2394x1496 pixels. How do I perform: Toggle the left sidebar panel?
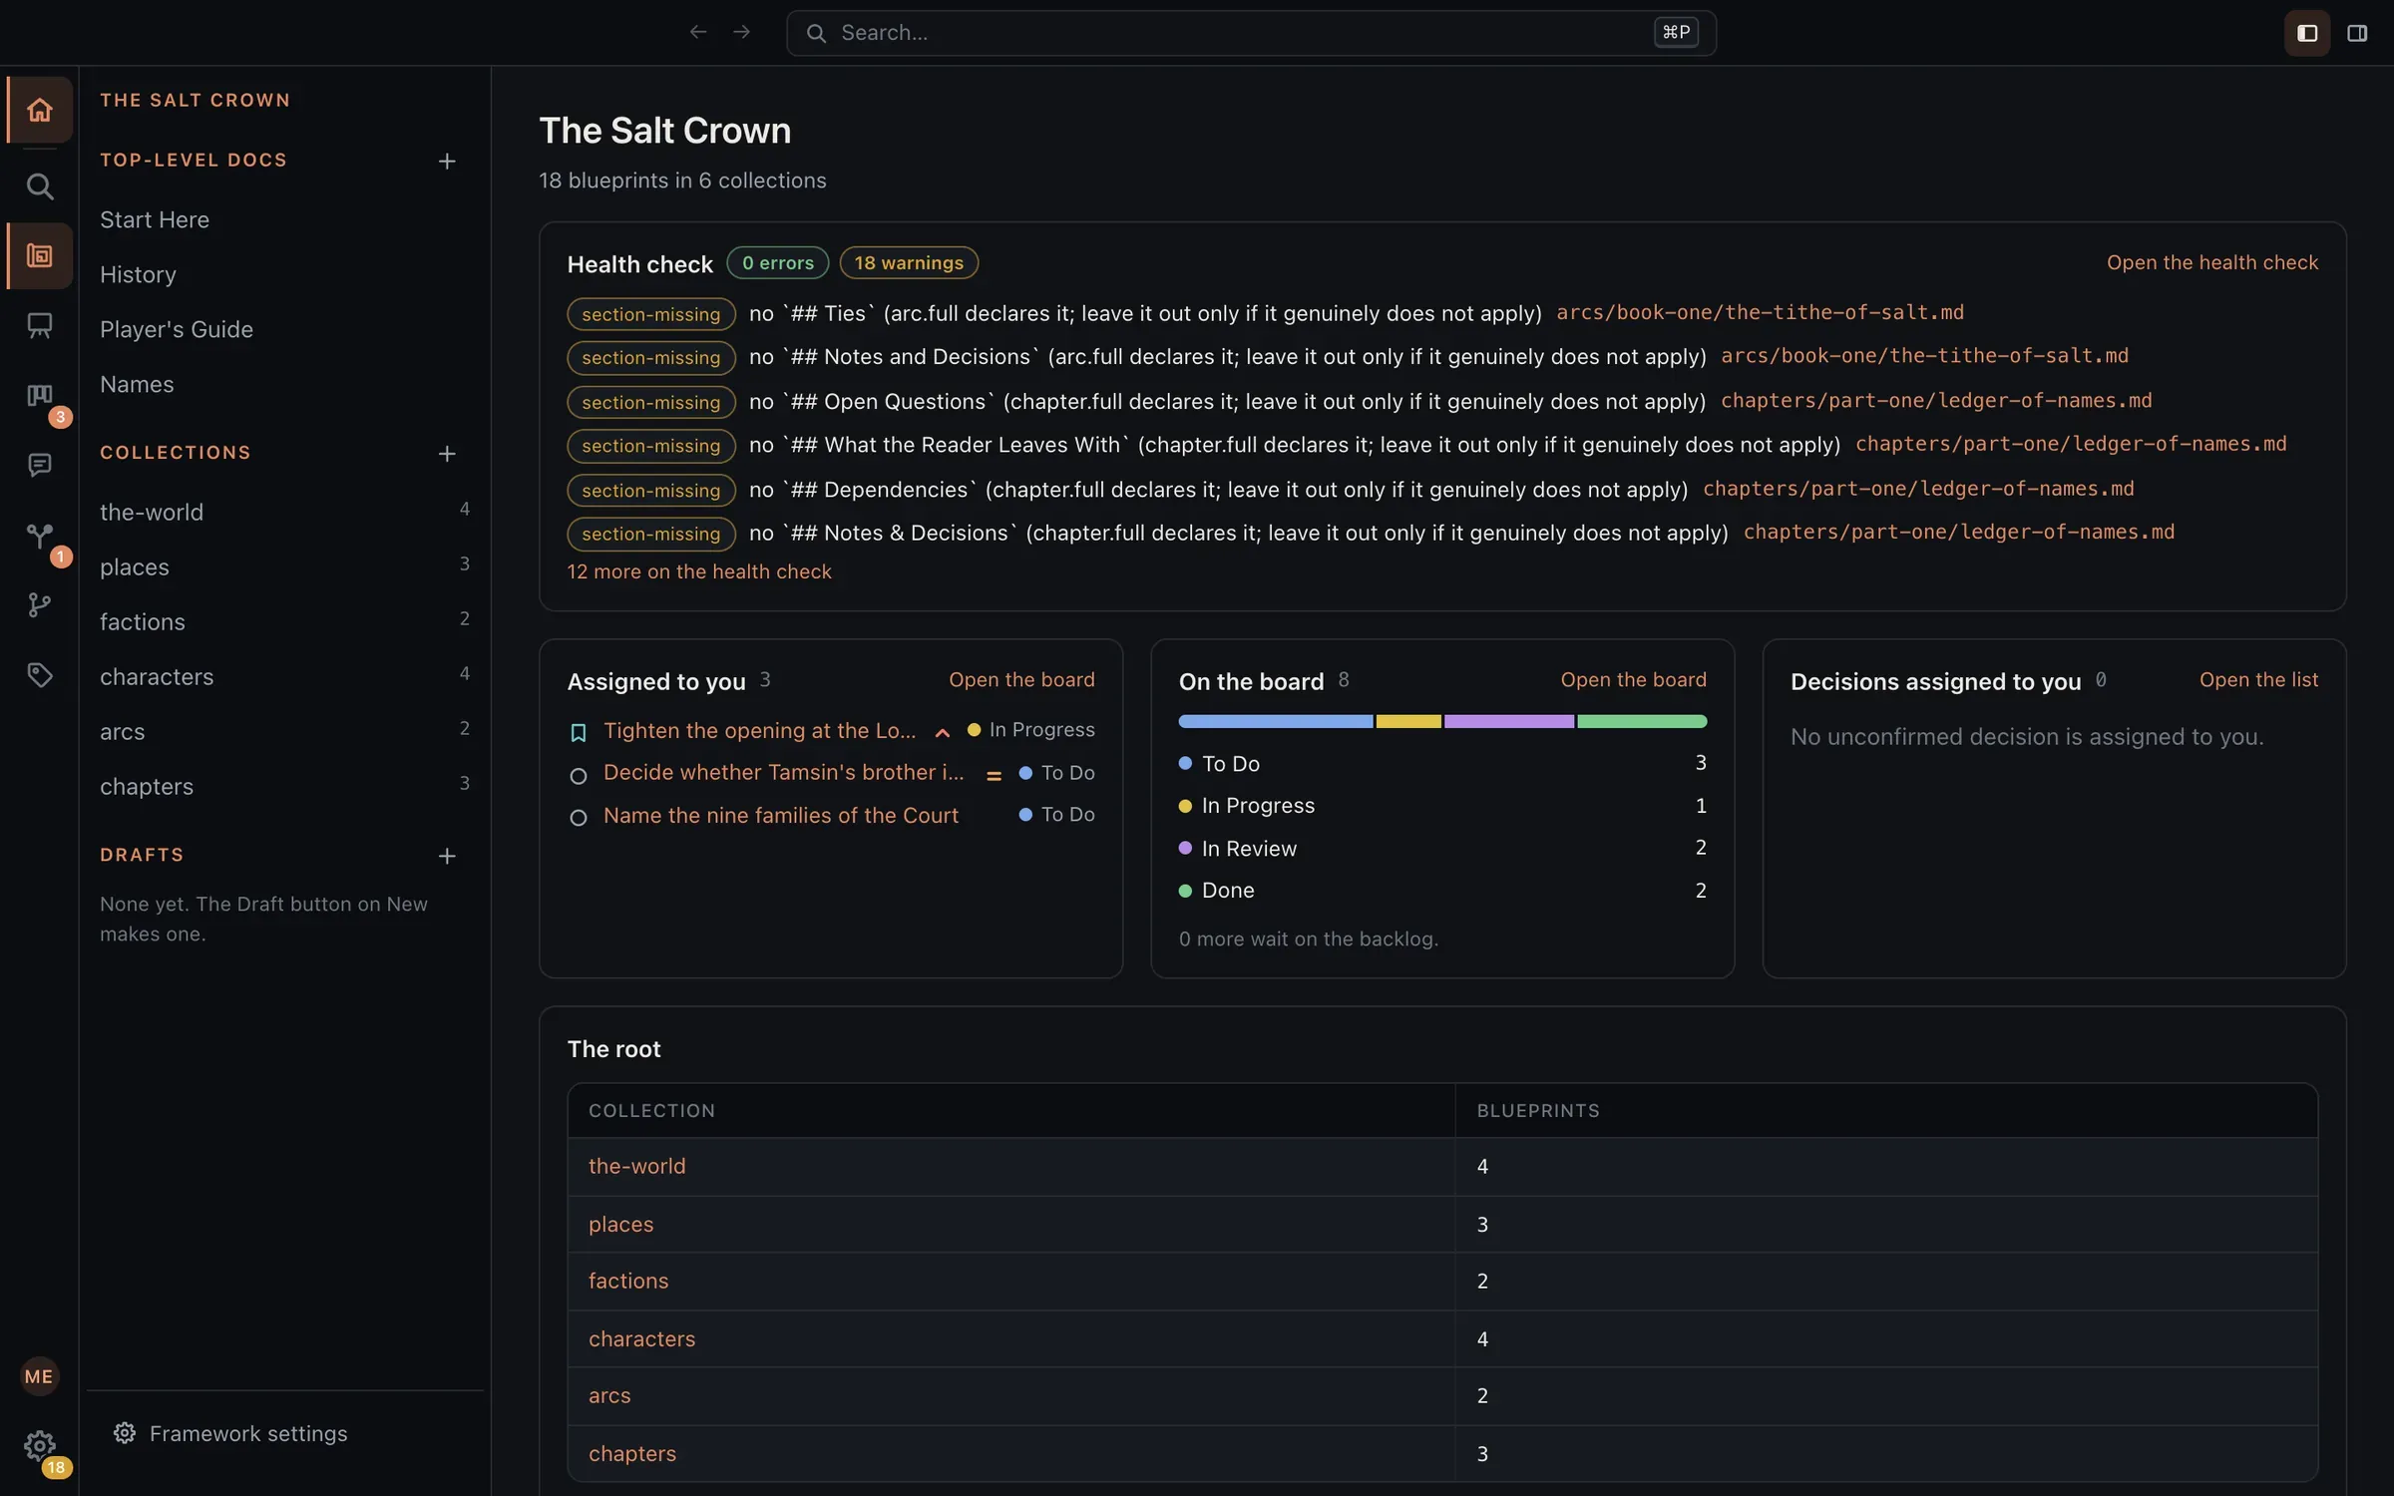click(x=2307, y=33)
